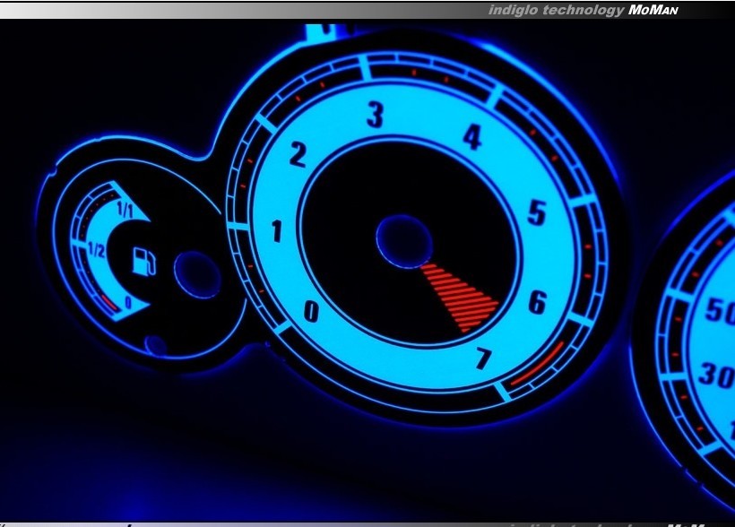Screen dimensions: 735x527
Task: Click the 50 marking on the speedometer
Action: click(x=719, y=311)
